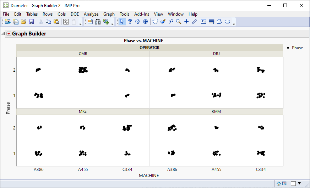This screenshot has width=310, height=188.
Task: Click the Home window icon in status bar
Action: [278, 183]
